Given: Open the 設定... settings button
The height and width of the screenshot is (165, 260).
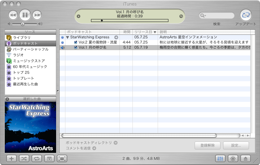Looking at the screenshot, I should pos(236,145).
